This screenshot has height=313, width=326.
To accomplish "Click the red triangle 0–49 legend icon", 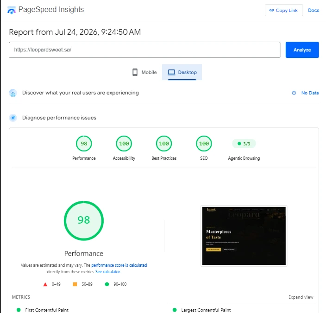I will [x=45, y=284].
